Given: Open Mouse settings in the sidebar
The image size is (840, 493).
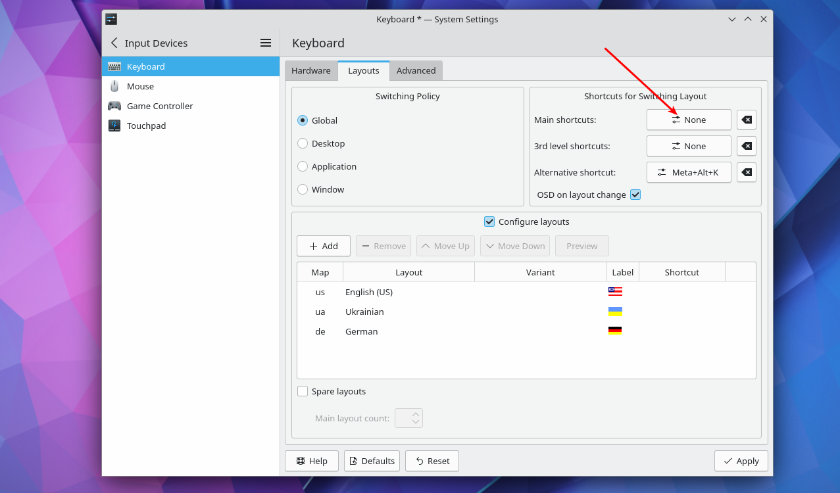Looking at the screenshot, I should tap(139, 86).
